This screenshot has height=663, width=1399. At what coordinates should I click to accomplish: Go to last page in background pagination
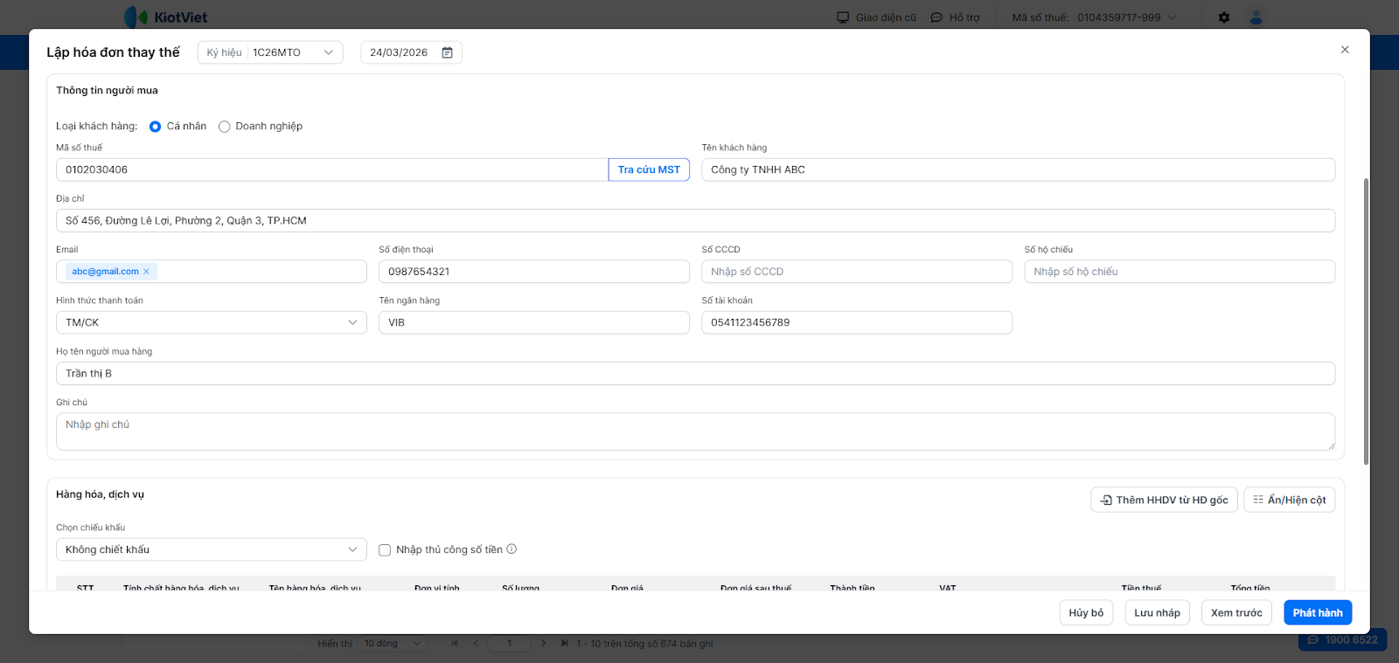pos(564,644)
